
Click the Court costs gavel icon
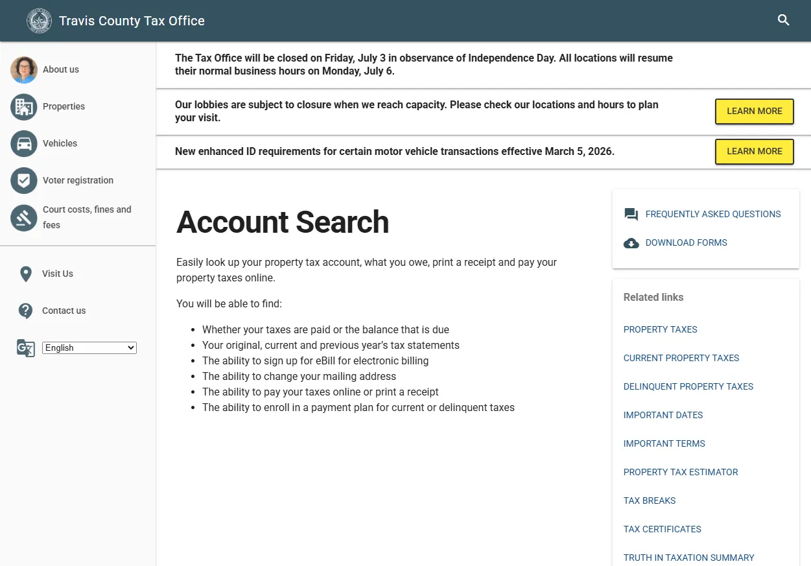(x=24, y=218)
